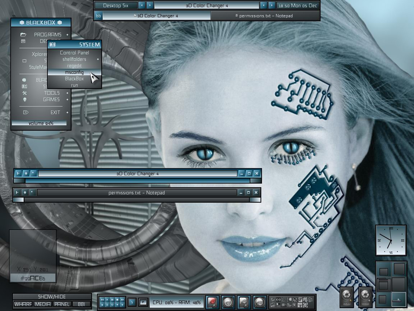Open Control Panel from the SYSTEM menu
414x311 pixels.
pos(74,53)
